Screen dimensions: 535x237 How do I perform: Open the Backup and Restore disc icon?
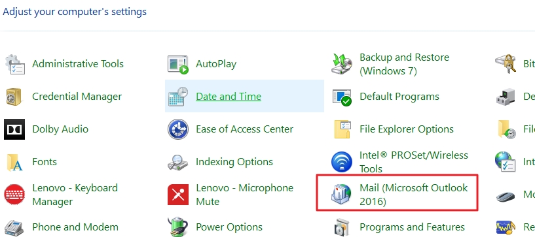click(x=342, y=64)
